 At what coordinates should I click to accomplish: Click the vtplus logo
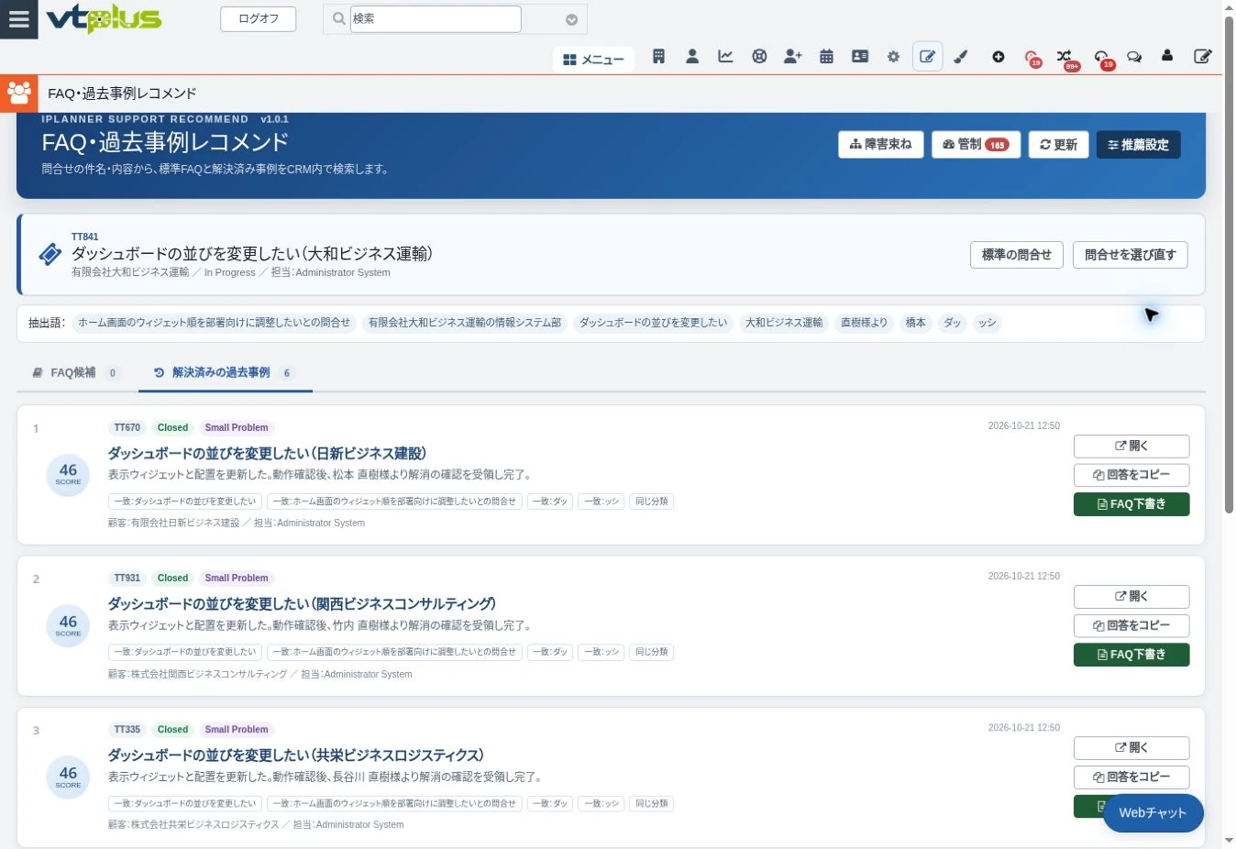click(x=104, y=18)
